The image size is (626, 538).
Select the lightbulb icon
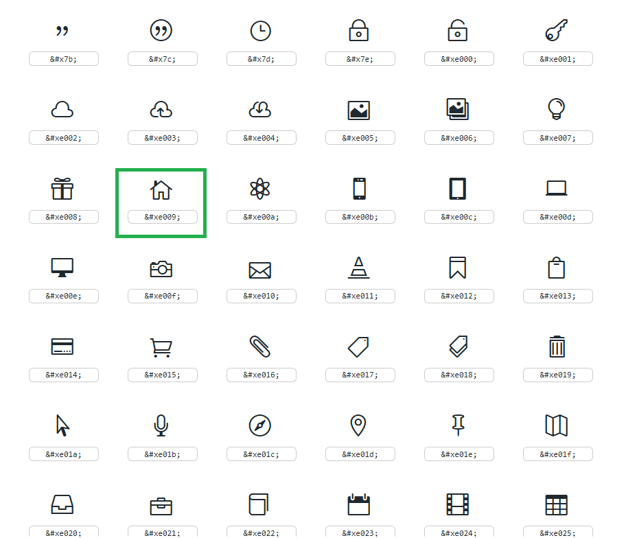click(557, 109)
